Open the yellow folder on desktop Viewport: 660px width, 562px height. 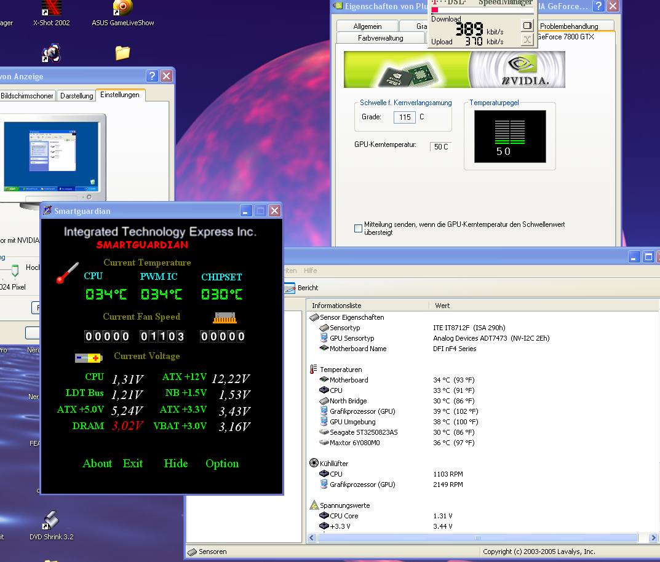(122, 53)
